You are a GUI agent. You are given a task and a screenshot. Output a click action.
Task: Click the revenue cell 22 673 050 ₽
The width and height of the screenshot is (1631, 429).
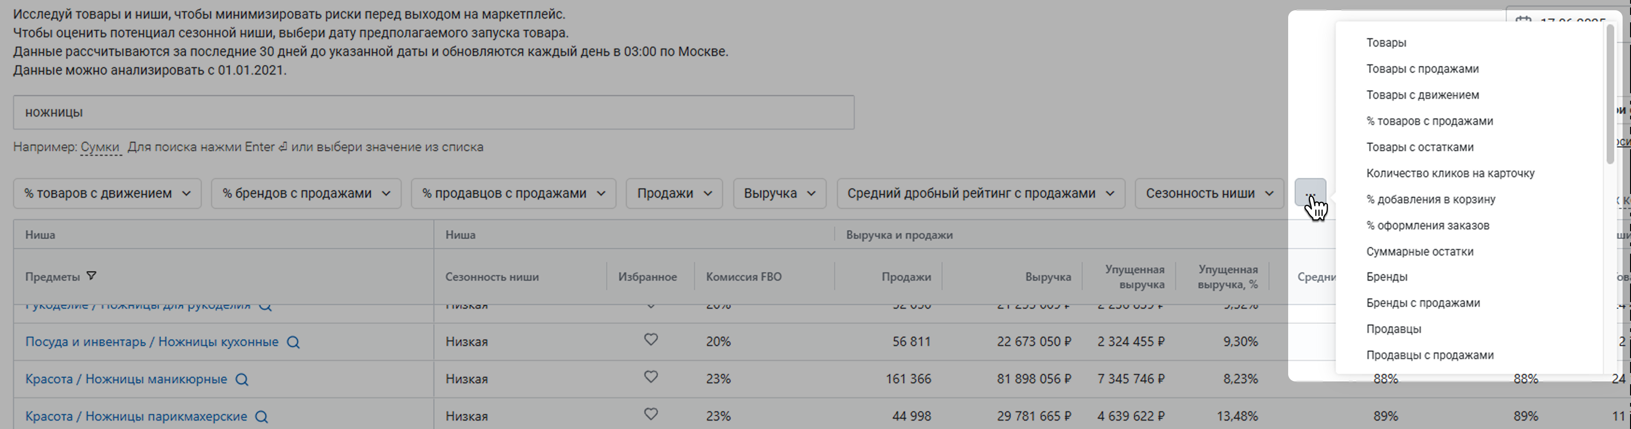(1034, 342)
